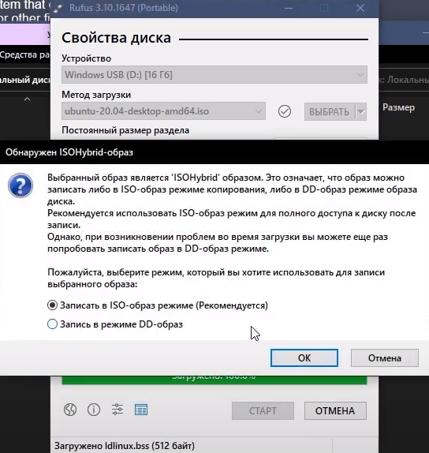Click the green progress bar
Screen dimensions: 429x453
pos(214,380)
